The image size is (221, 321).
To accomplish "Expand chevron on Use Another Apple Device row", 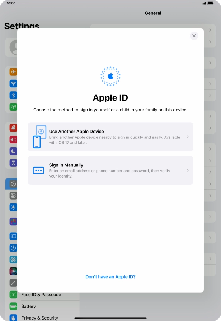I will pos(188,137).
